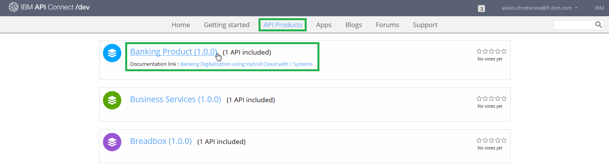The image size is (609, 168).
Task: Rate Banking Product with first star
Action: click(x=479, y=51)
